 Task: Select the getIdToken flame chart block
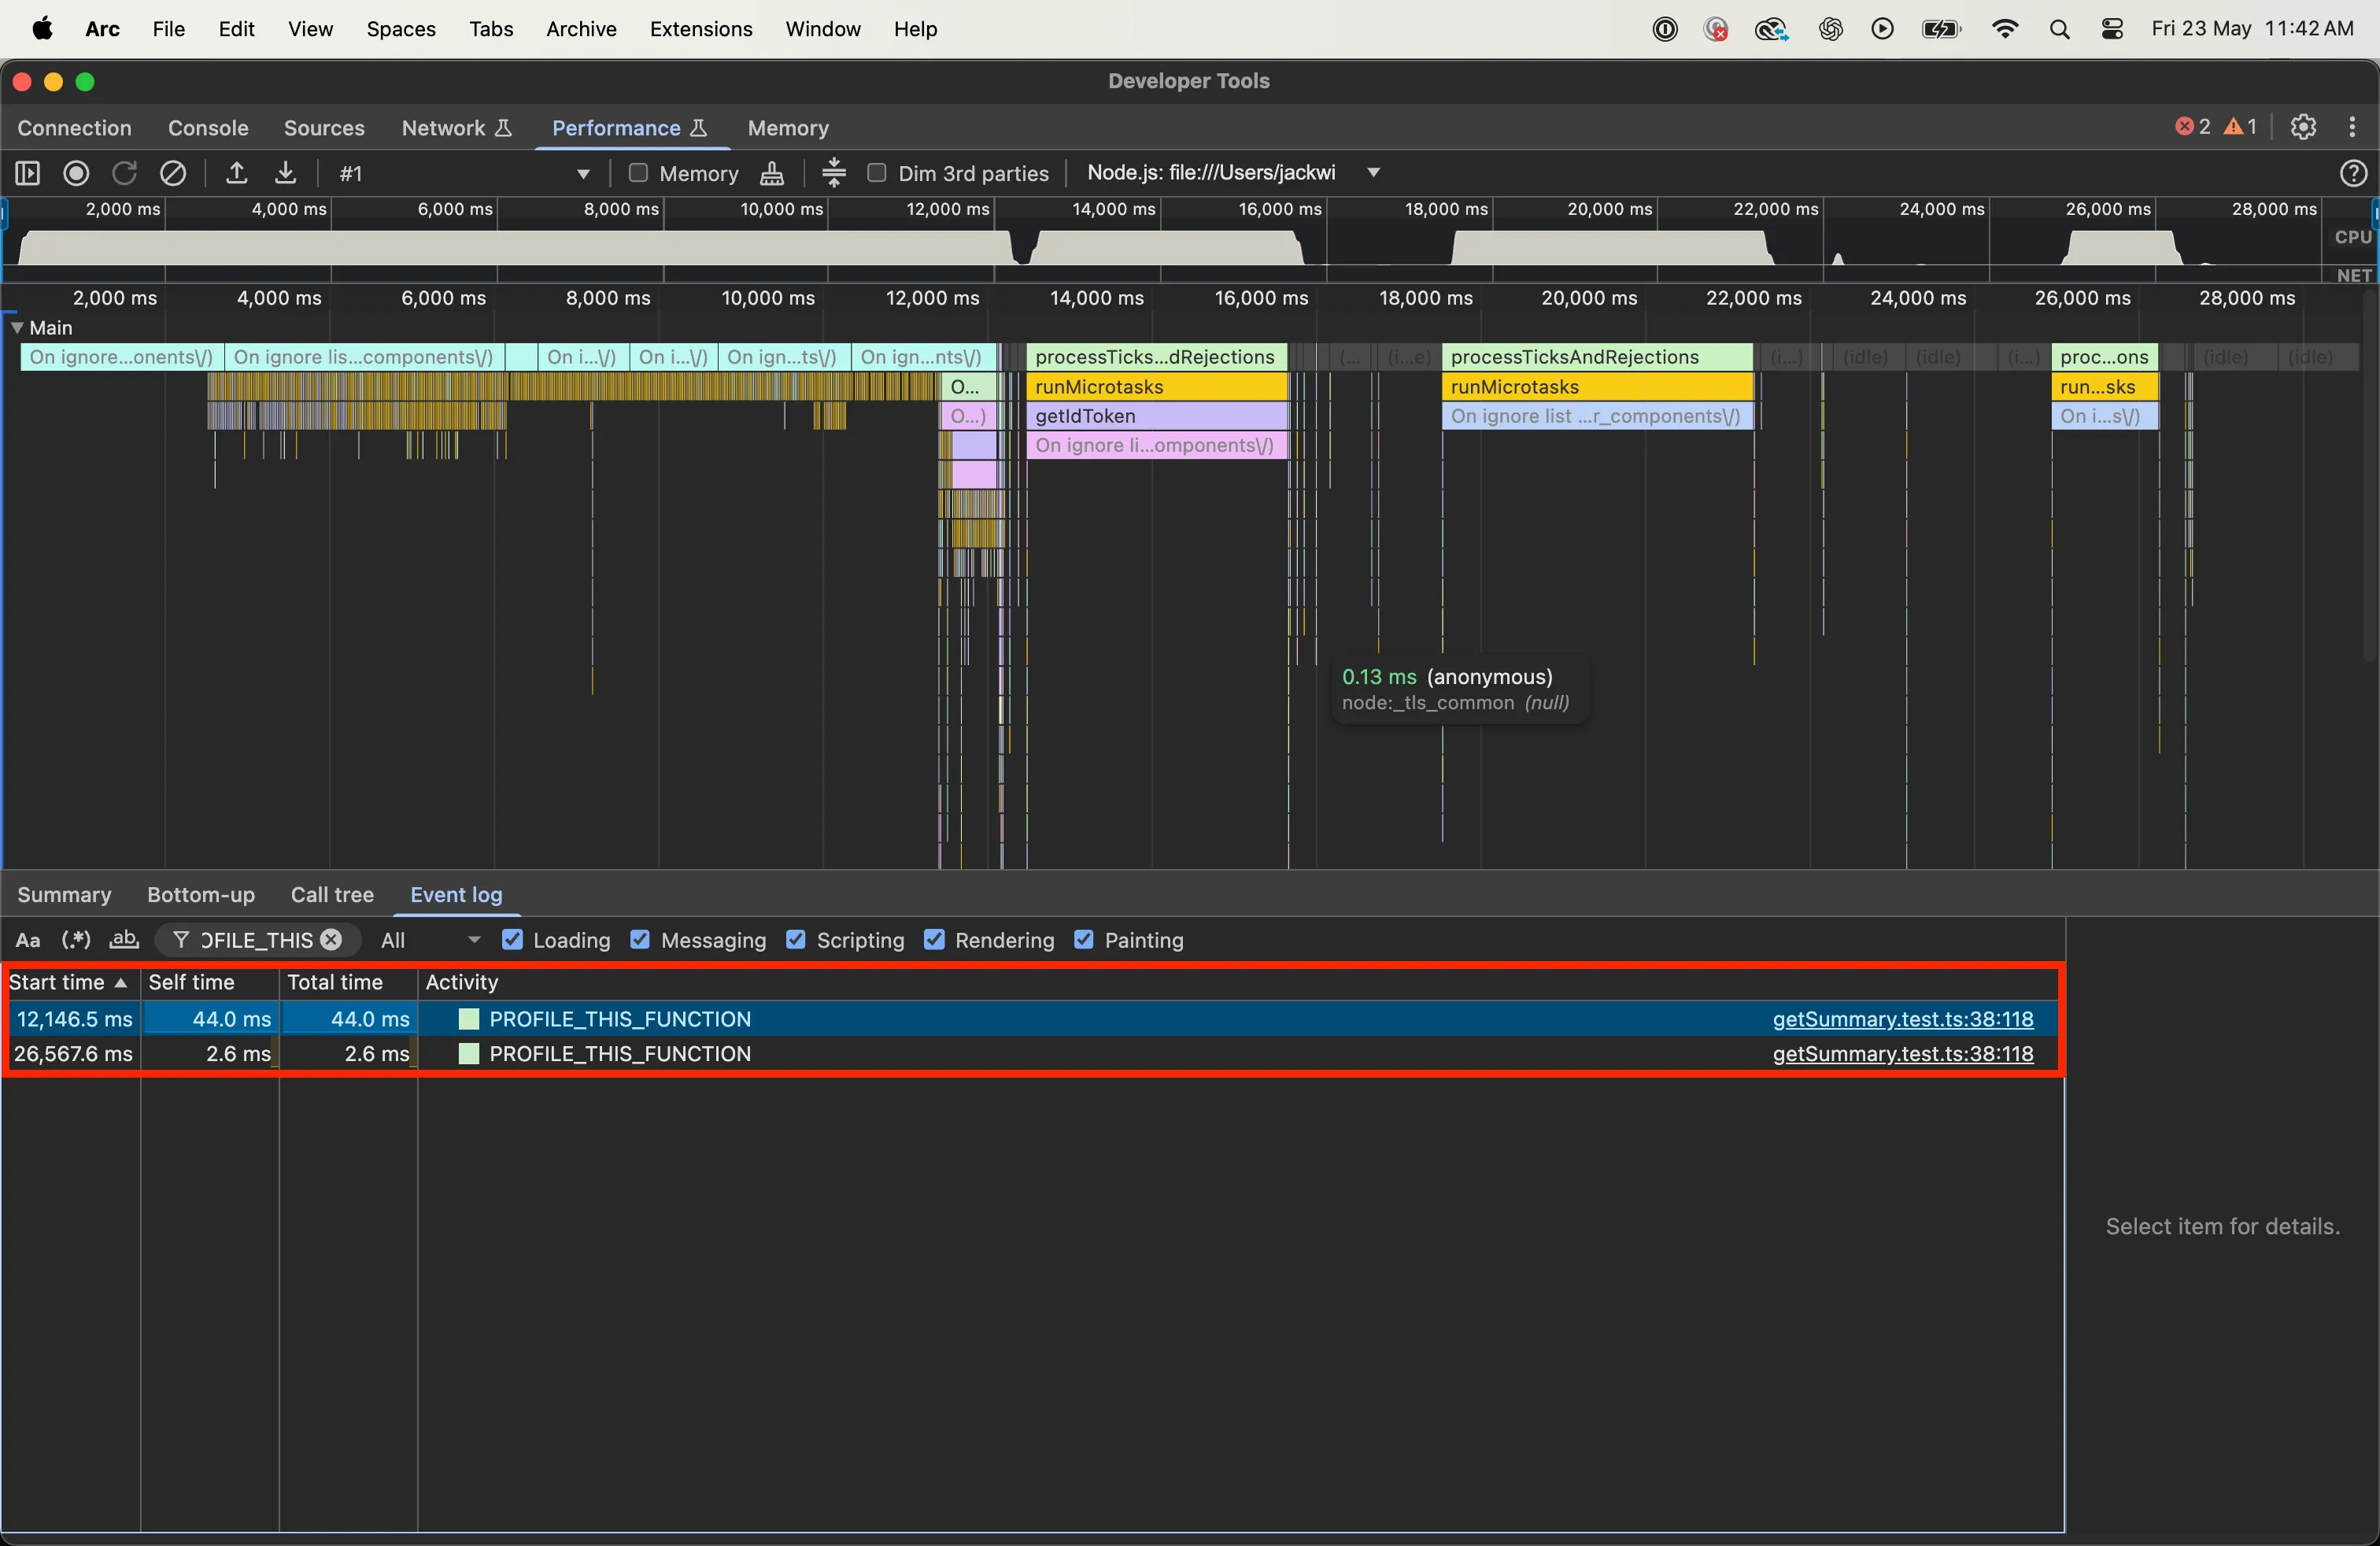tap(1157, 416)
